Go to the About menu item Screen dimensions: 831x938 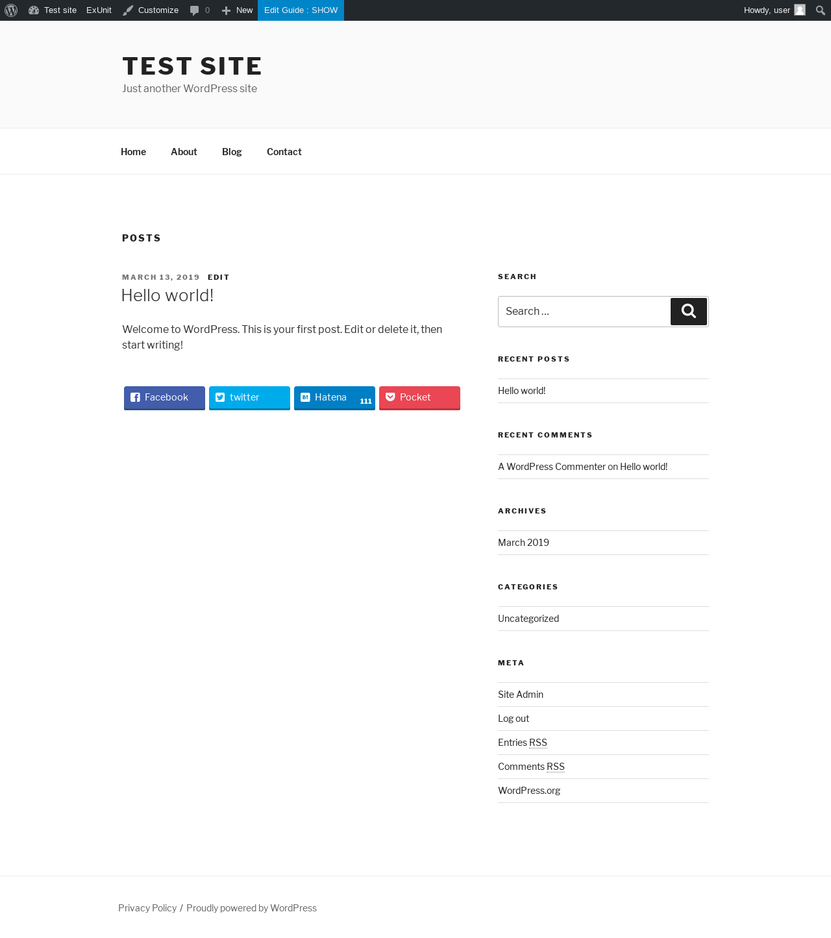184,152
